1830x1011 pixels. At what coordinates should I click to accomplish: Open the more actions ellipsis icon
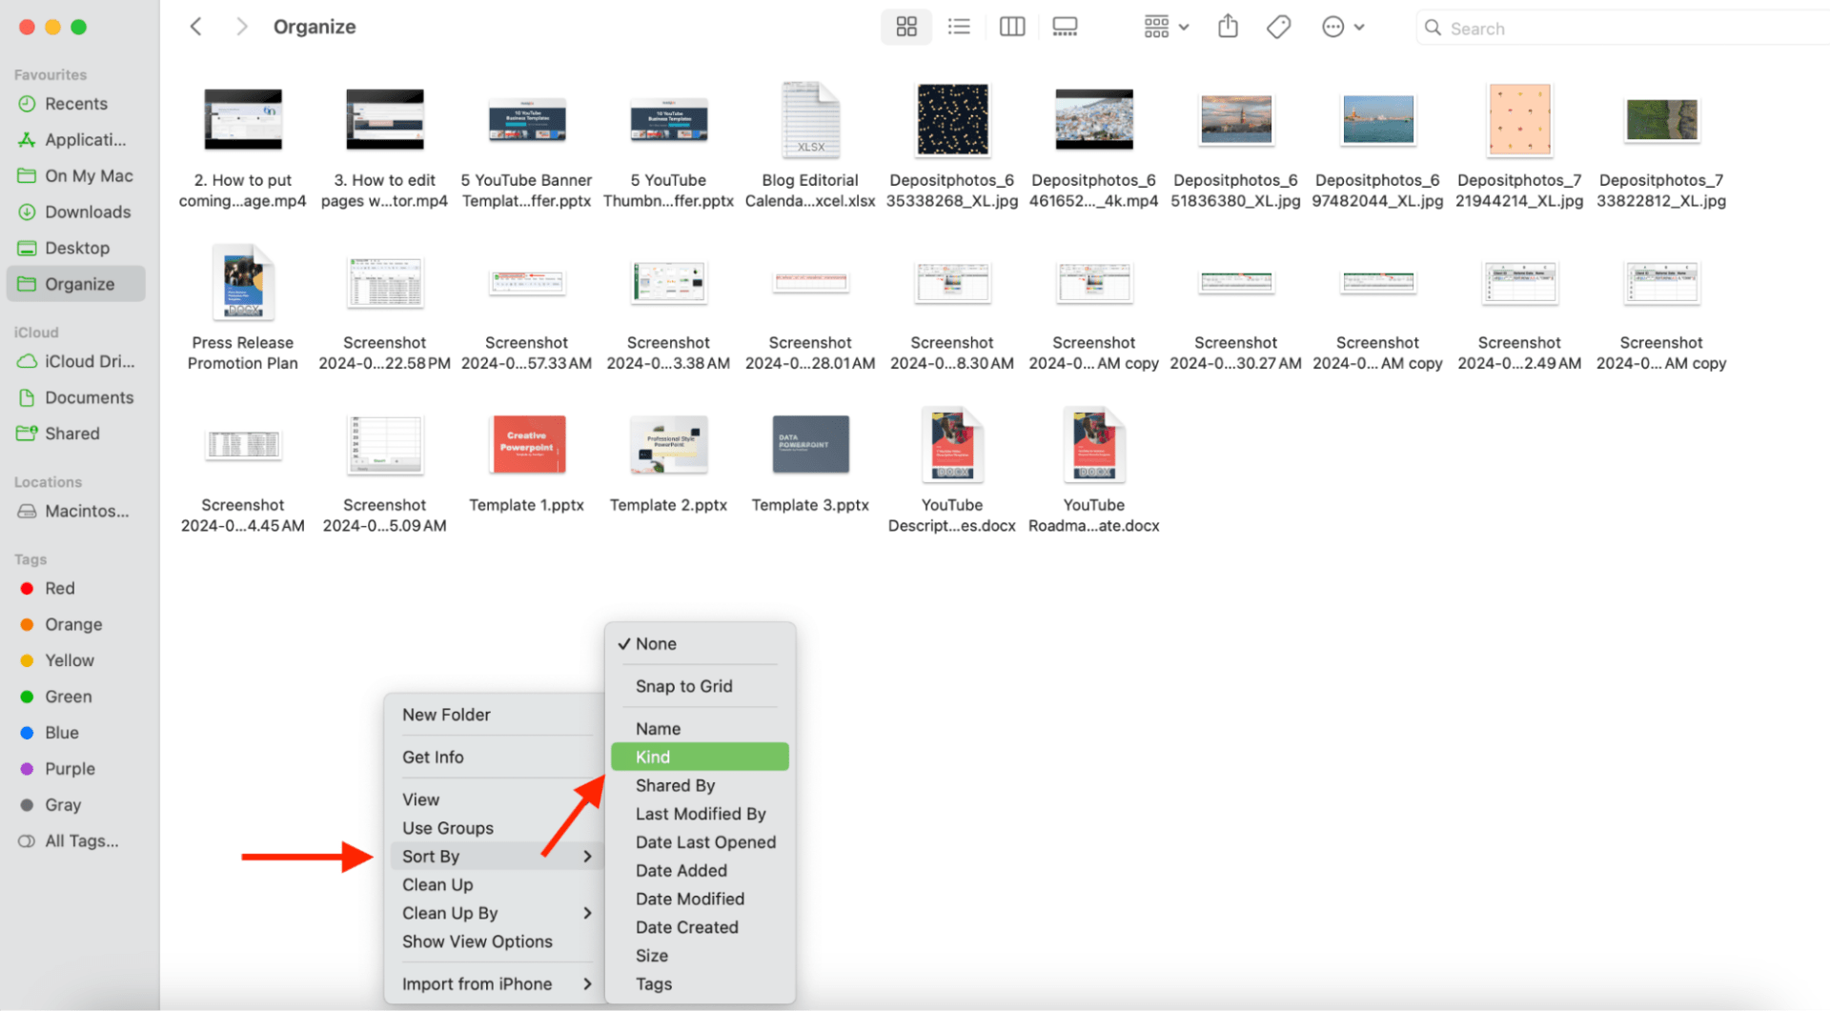[x=1332, y=27]
